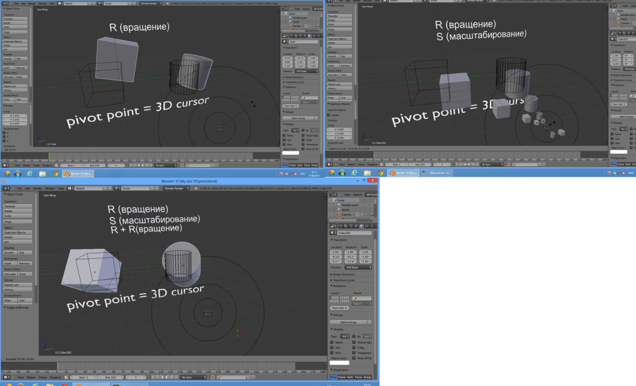Screen dimensions: 636x386
Task: Open the display Type dropdown in bottom window Display panel
Action: tap(345, 337)
